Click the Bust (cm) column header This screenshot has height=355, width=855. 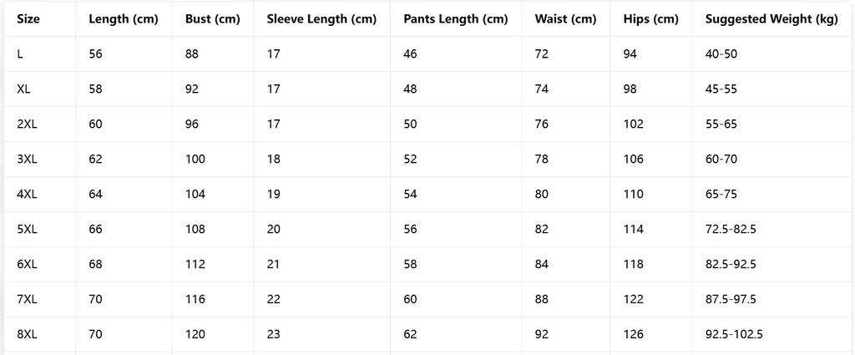pyautogui.click(x=213, y=19)
